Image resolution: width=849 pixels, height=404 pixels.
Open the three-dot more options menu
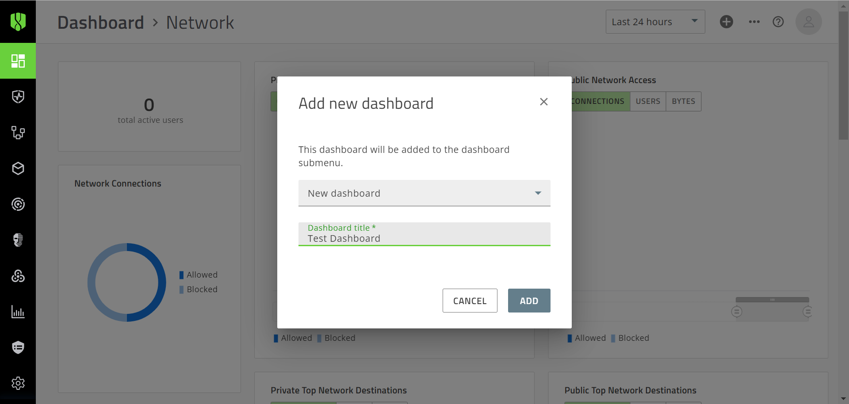tap(754, 22)
